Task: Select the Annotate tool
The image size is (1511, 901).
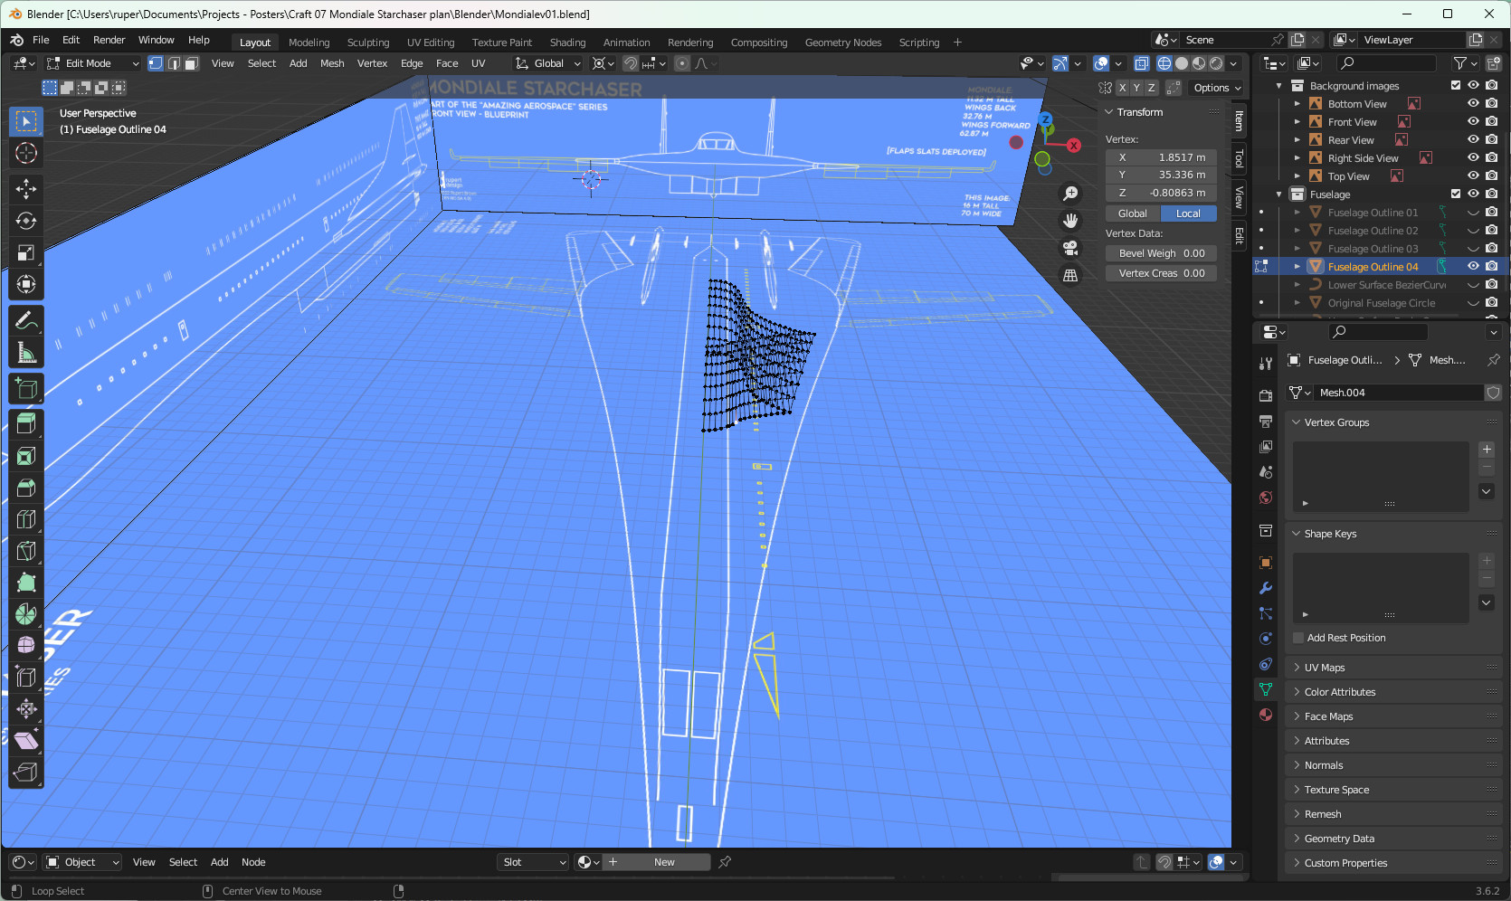Action: point(26,320)
